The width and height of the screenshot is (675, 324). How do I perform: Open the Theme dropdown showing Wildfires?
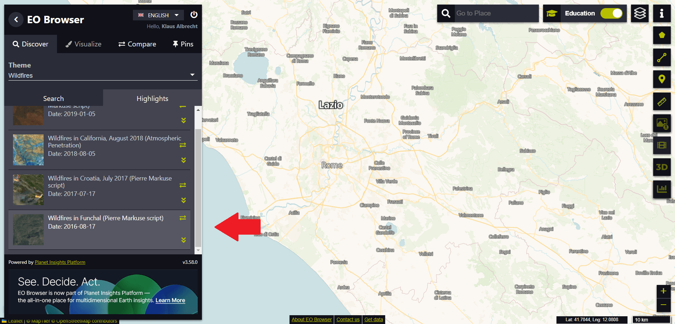(x=103, y=75)
